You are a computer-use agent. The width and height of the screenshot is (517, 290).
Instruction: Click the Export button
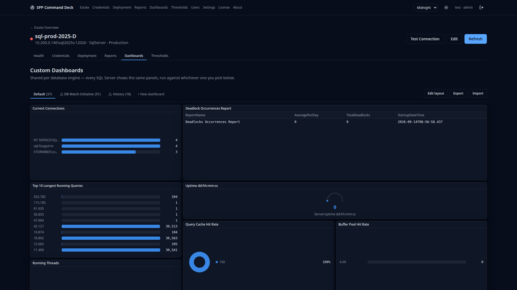(458, 93)
